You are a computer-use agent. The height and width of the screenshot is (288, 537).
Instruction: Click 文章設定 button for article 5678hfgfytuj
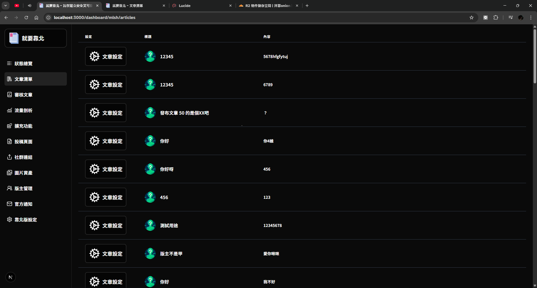pyautogui.click(x=106, y=57)
